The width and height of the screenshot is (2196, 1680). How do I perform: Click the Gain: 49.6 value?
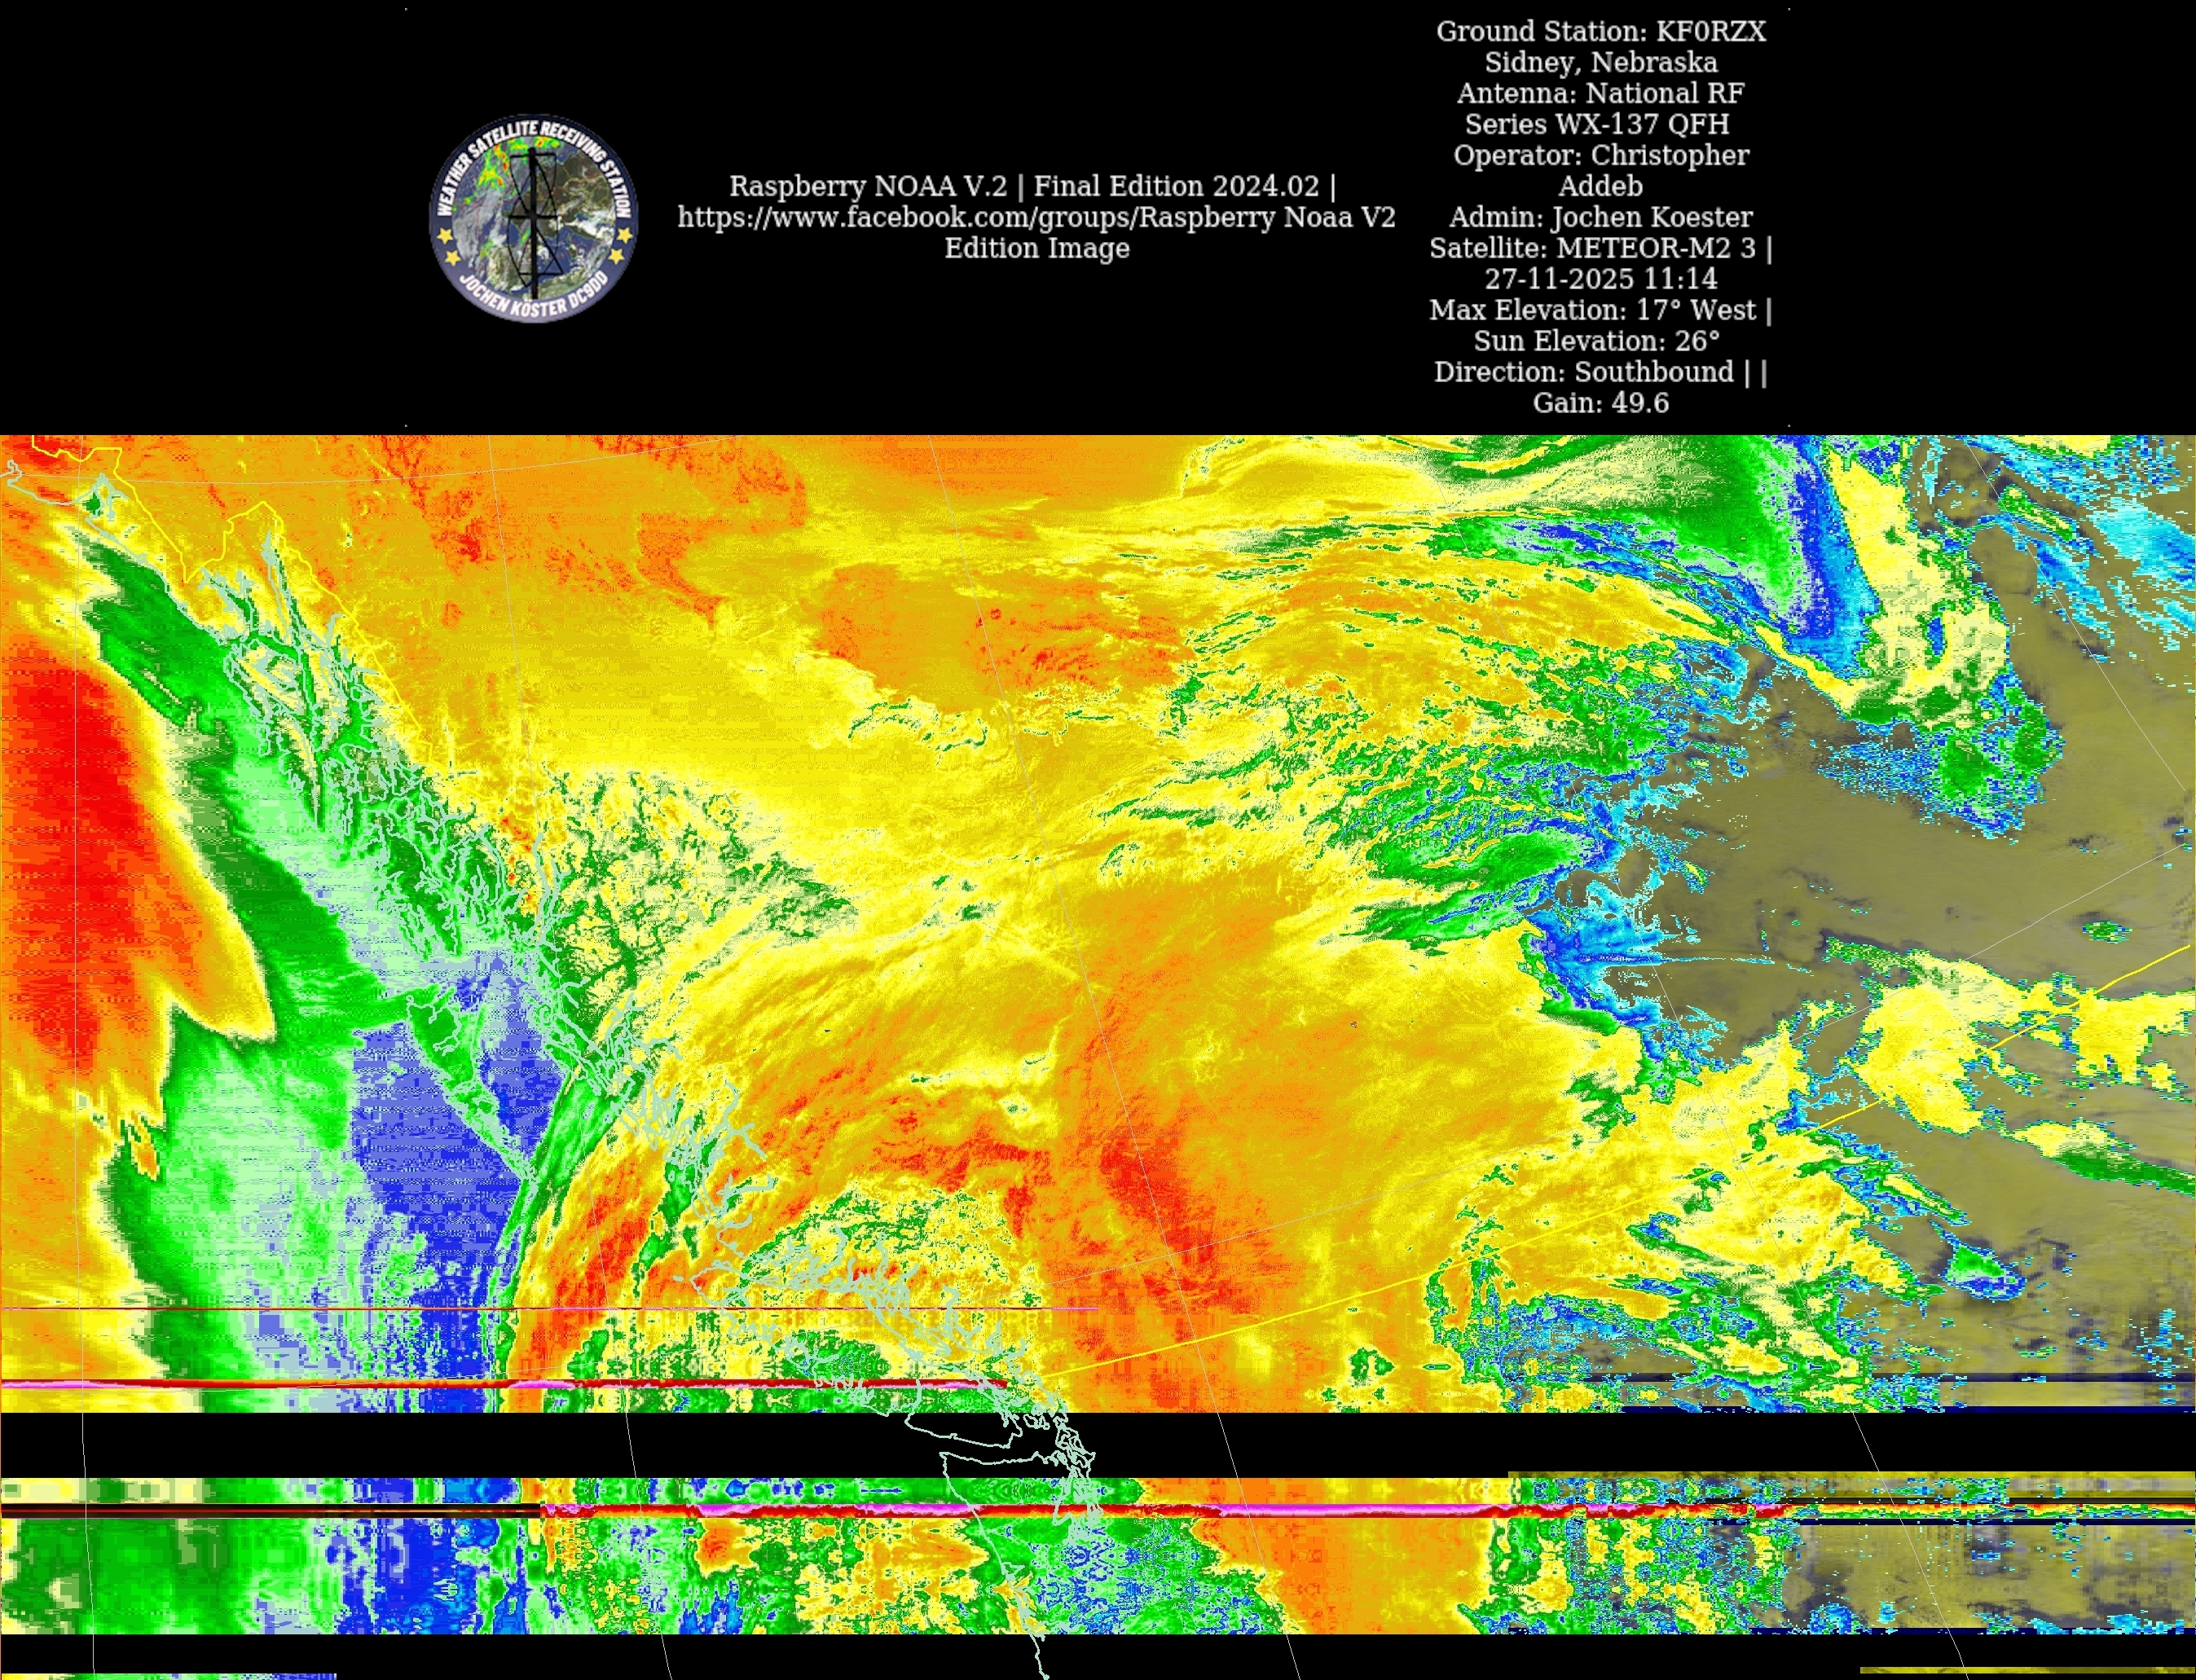pyautogui.click(x=1600, y=403)
